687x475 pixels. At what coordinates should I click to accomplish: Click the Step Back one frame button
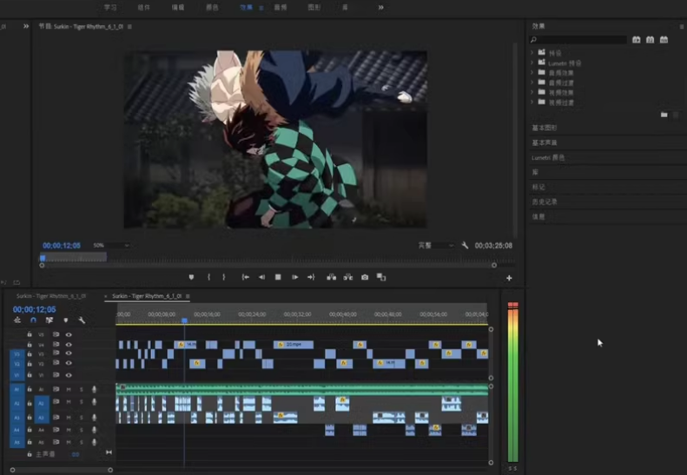pos(261,277)
